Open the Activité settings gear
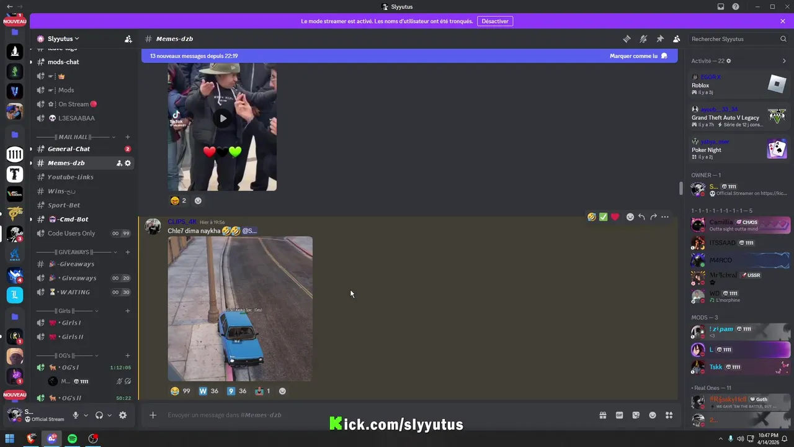The width and height of the screenshot is (794, 447). [729, 61]
